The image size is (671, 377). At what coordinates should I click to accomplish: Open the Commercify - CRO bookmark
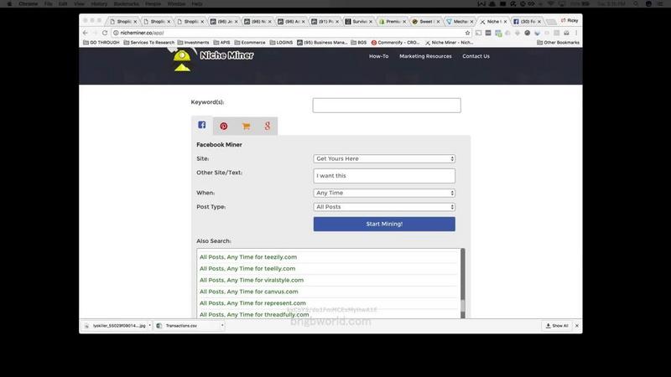click(x=395, y=43)
